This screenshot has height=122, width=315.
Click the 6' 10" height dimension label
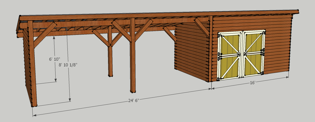[x=55, y=59]
